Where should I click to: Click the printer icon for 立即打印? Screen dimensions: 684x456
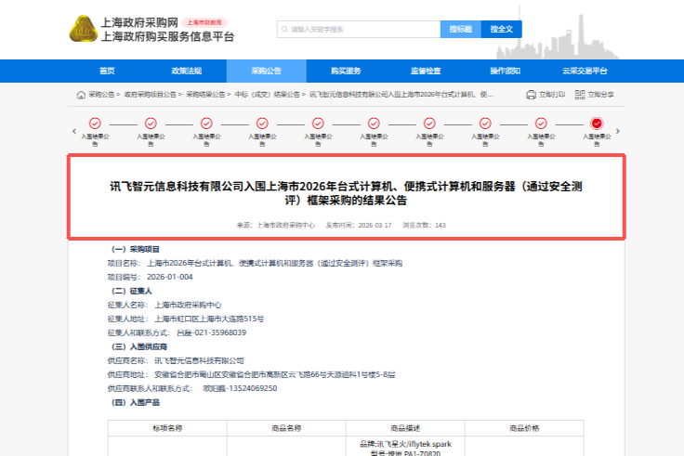tap(530, 95)
